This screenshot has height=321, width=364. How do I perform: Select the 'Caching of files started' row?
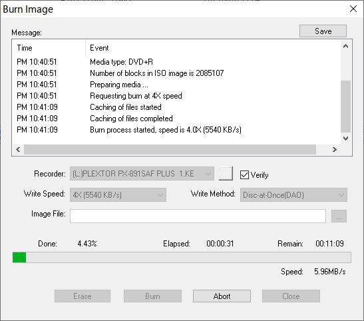[x=176, y=107]
